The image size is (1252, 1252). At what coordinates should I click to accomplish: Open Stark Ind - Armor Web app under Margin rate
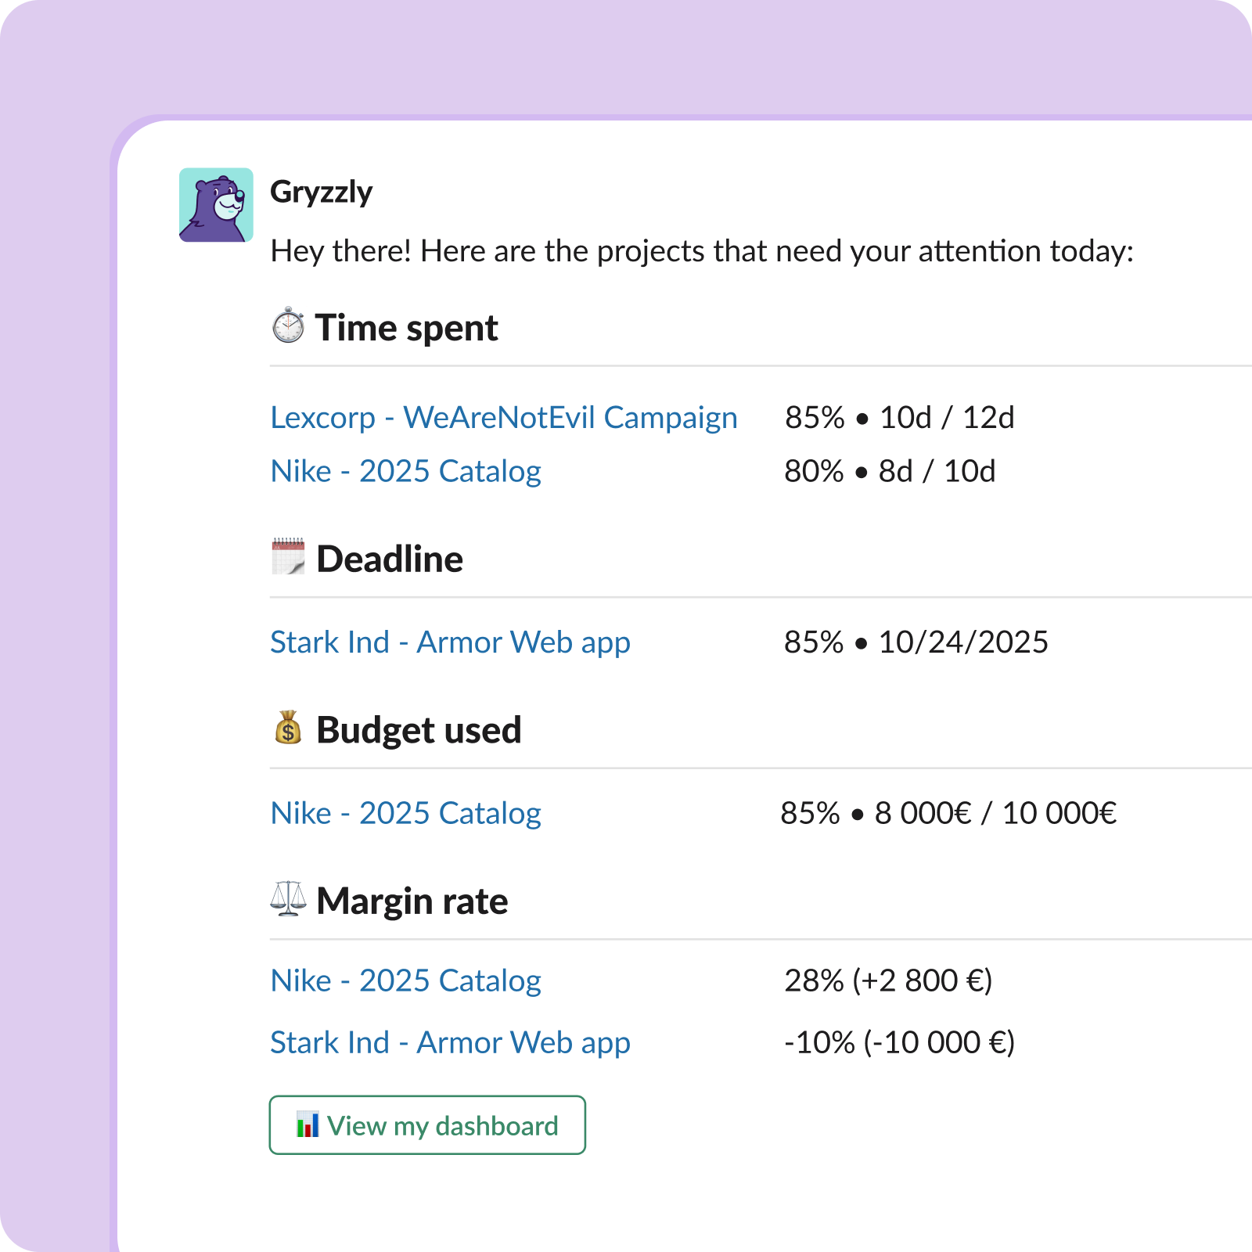point(450,1042)
